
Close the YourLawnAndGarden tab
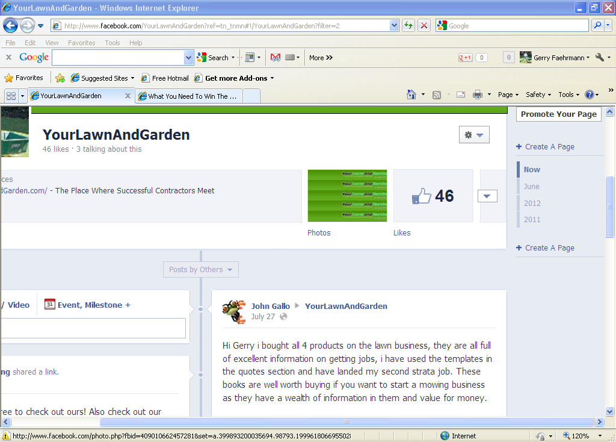click(x=128, y=96)
